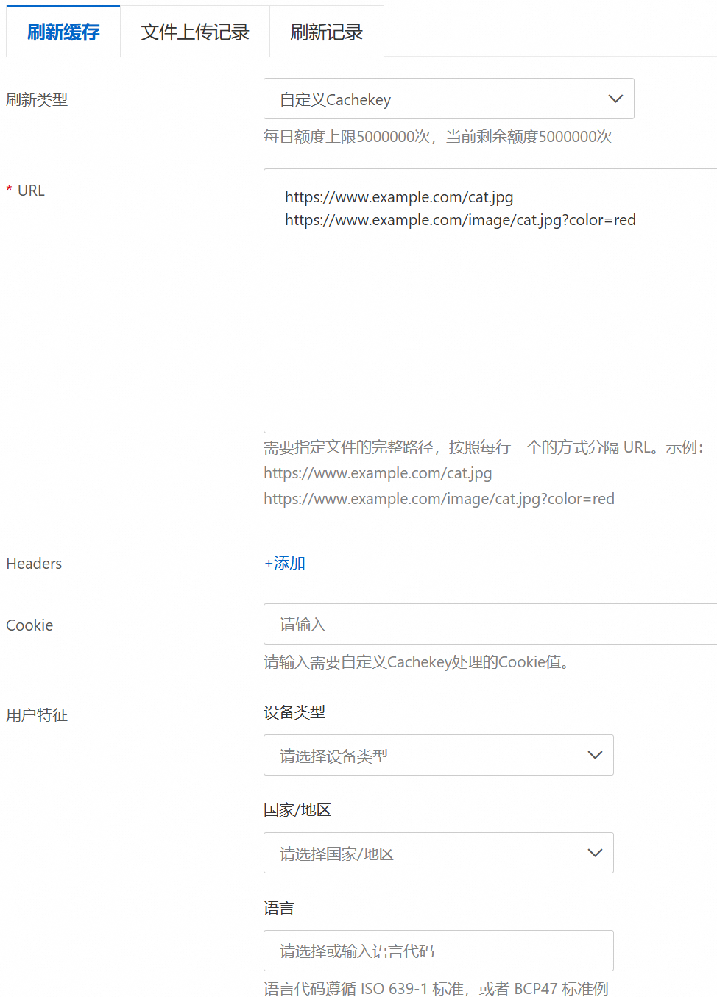Click the 用户特征 label
717x997 pixels.
(37, 715)
